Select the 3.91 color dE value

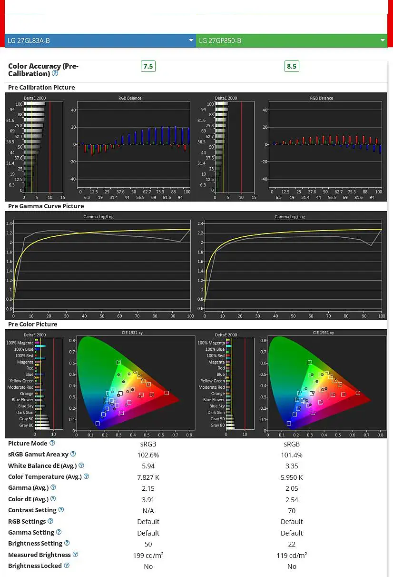(148, 499)
